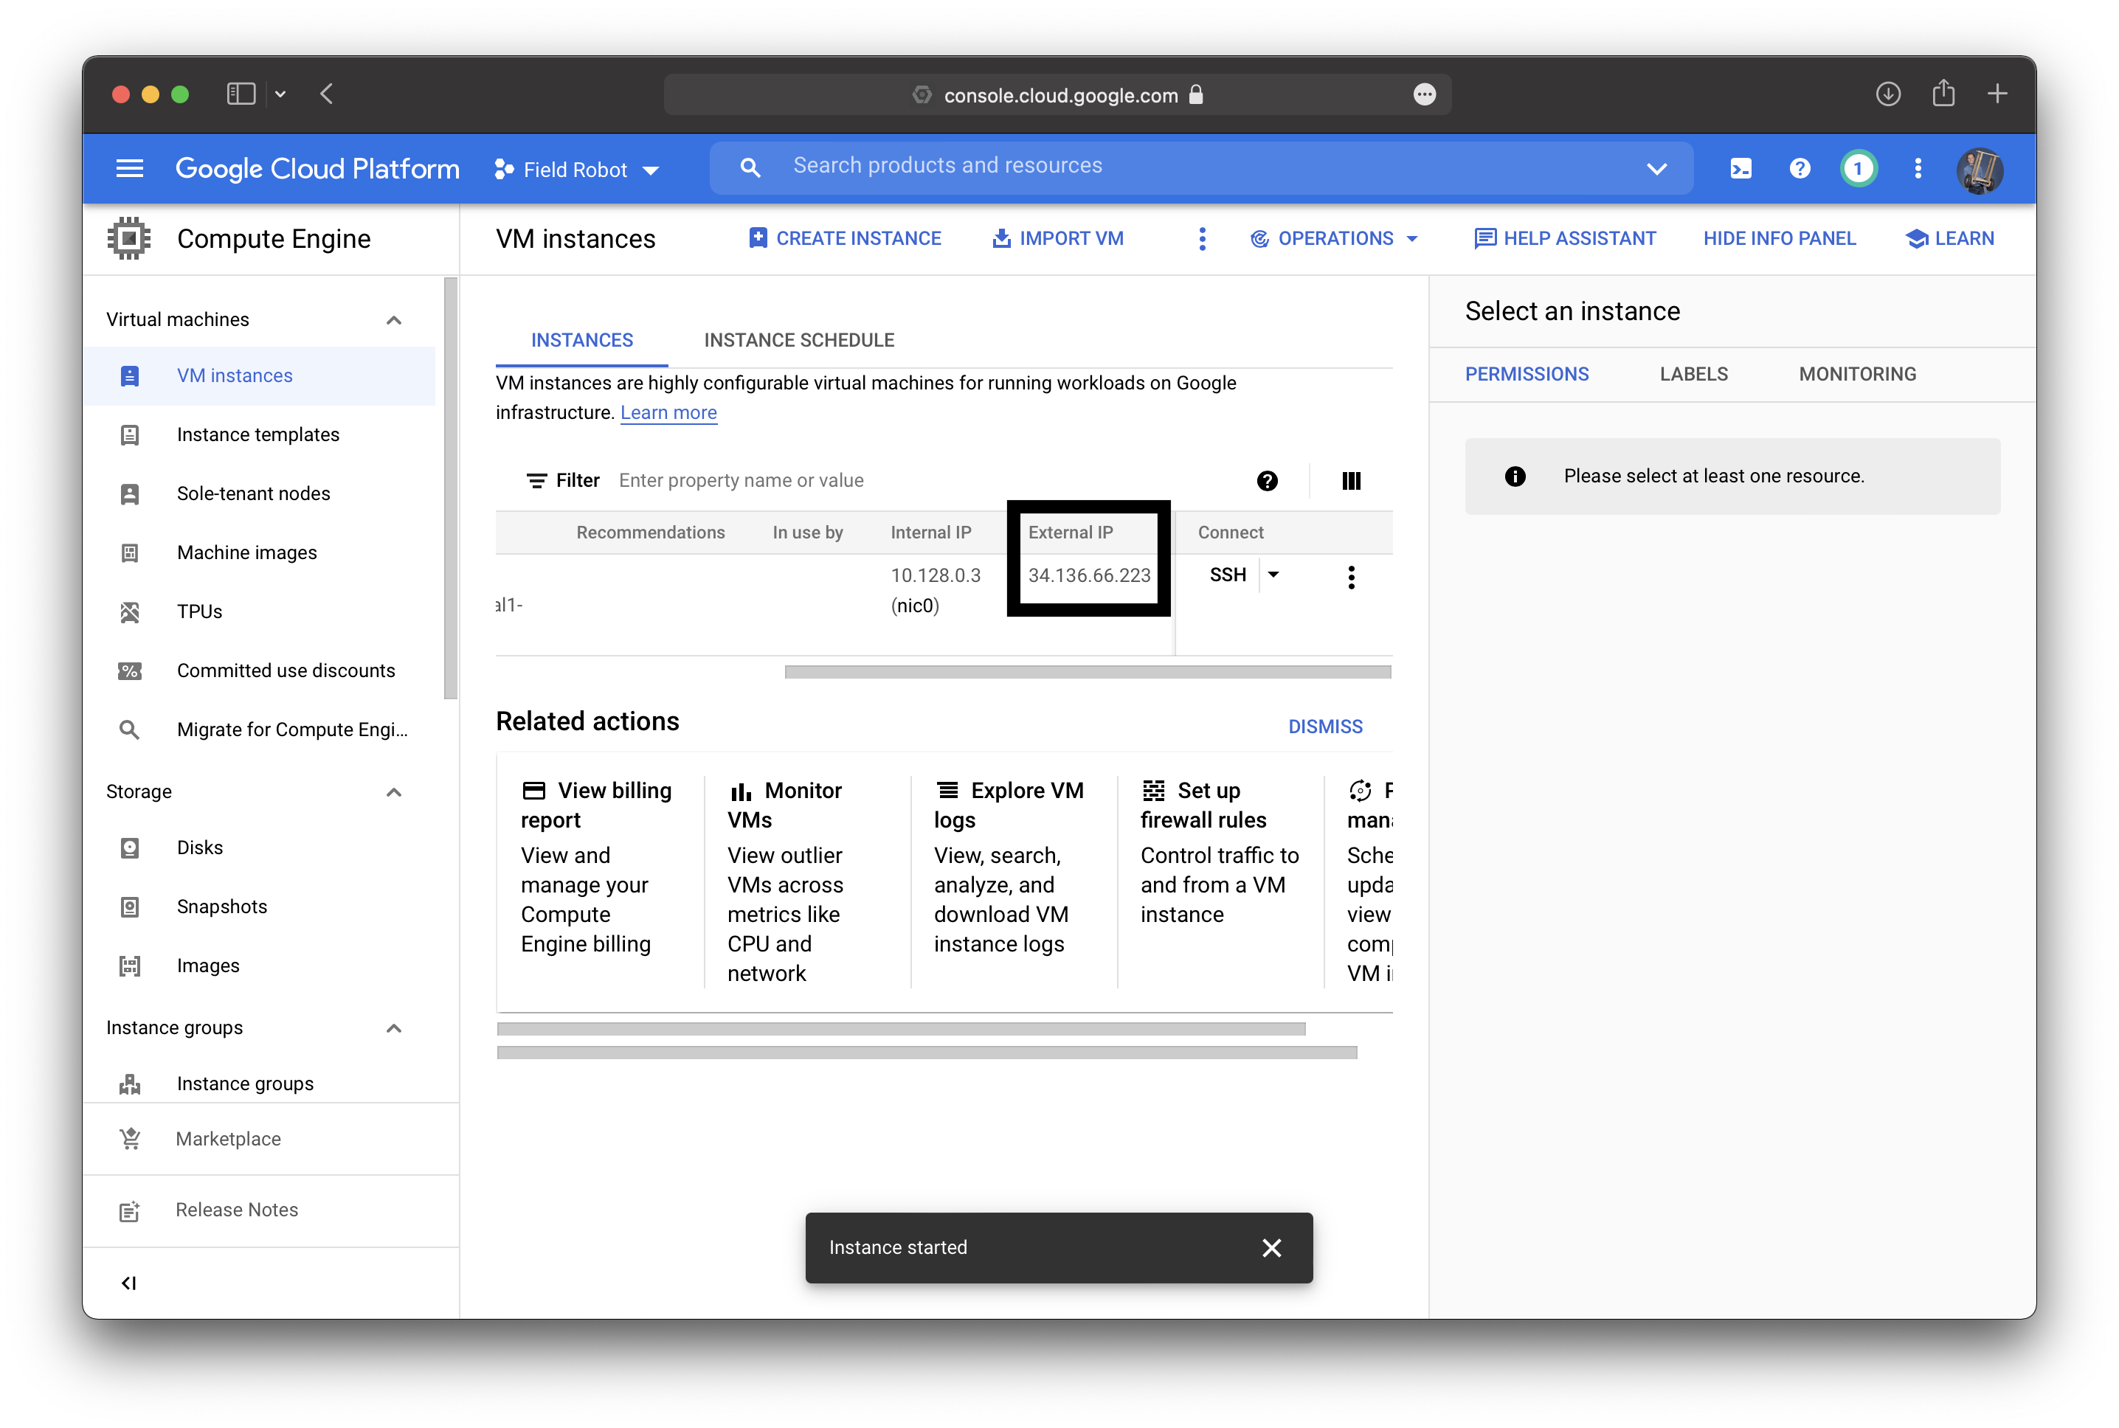Click the Related actions cards scrollbar
The width and height of the screenshot is (2119, 1428).
[900, 1029]
